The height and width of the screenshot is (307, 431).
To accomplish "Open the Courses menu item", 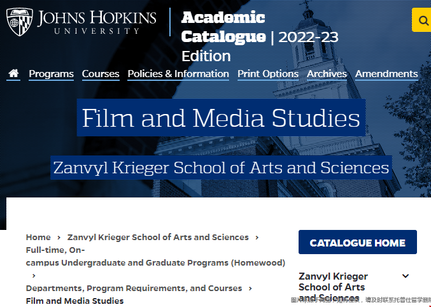I will [x=101, y=74].
